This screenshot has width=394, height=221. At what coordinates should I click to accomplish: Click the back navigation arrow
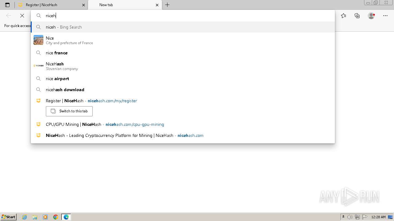pos(9,16)
